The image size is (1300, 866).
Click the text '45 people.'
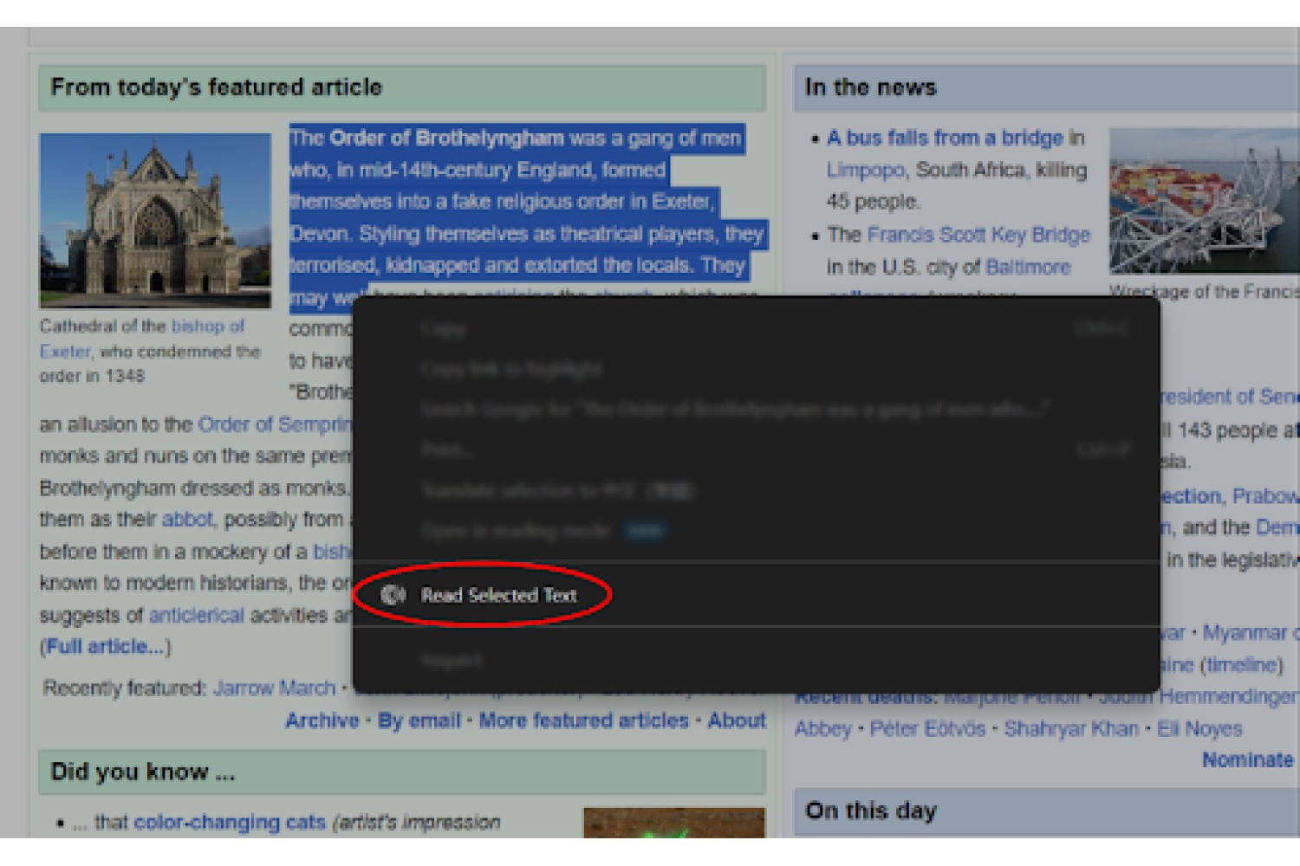tap(873, 202)
